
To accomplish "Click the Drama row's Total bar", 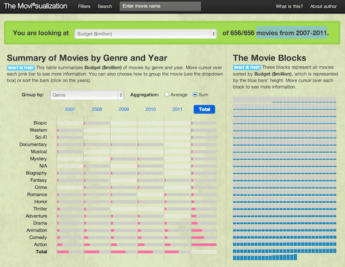I will [x=194, y=223].
